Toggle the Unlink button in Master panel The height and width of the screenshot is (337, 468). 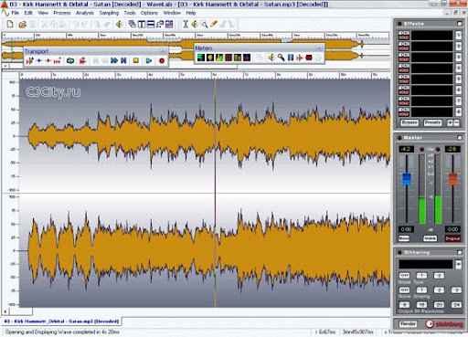tap(430, 238)
